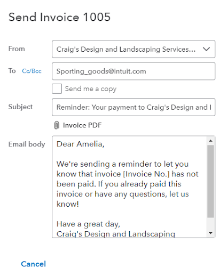Click the email body scrollbar thumb
This screenshot has width=220, height=277.
point(210,181)
